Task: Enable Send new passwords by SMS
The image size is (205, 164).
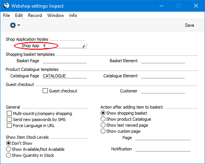Action: pos(9,120)
